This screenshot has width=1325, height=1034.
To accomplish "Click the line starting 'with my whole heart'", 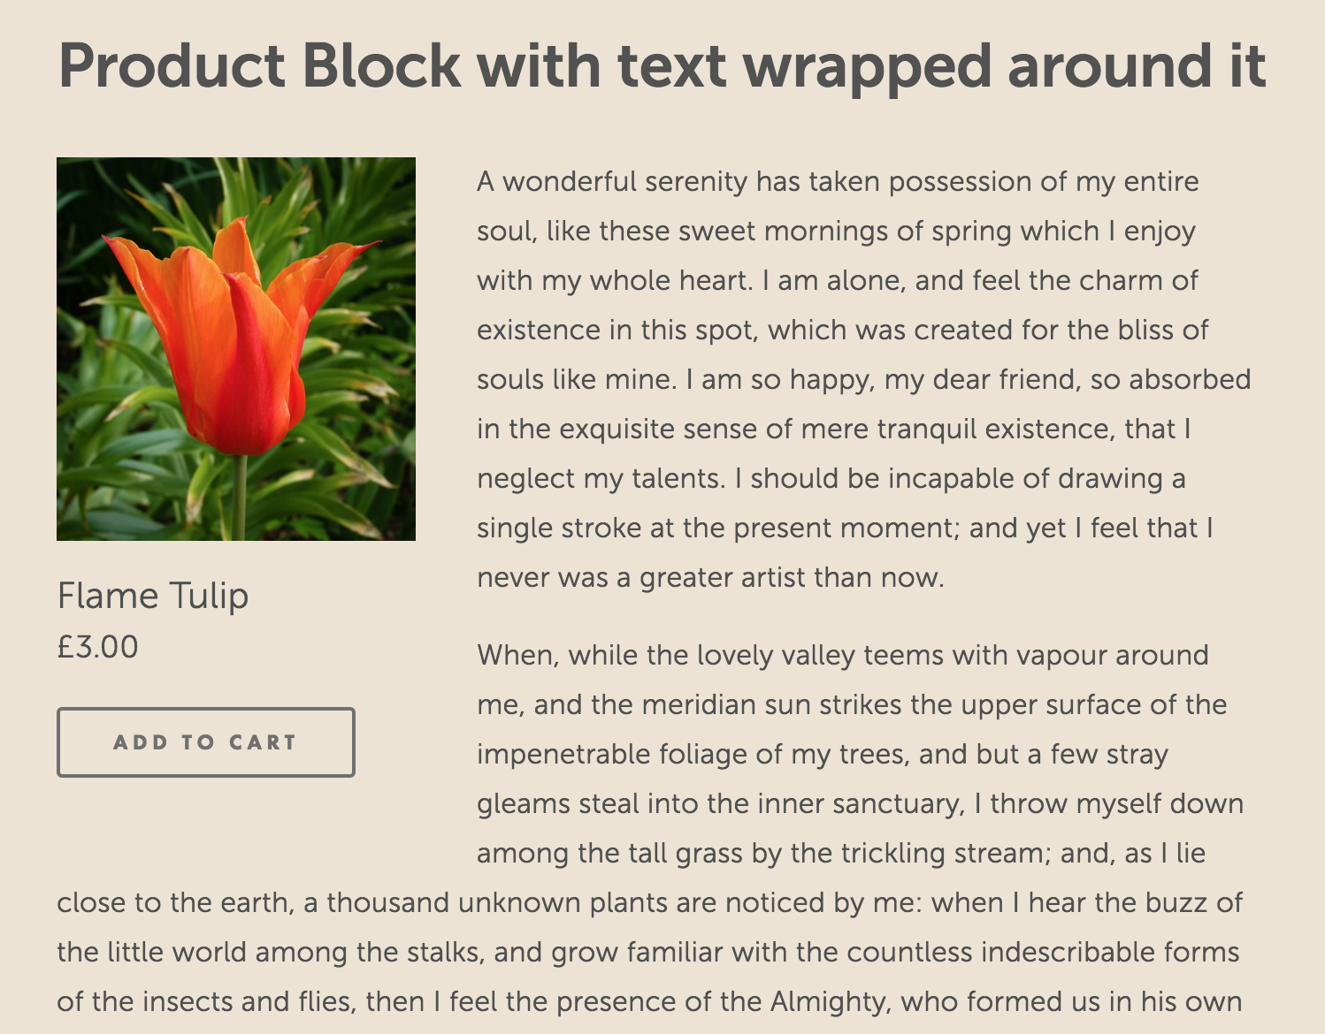I will pos(837,280).
